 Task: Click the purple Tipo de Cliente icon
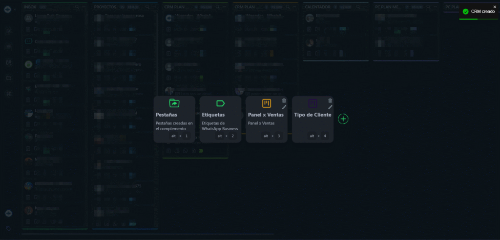point(312,103)
